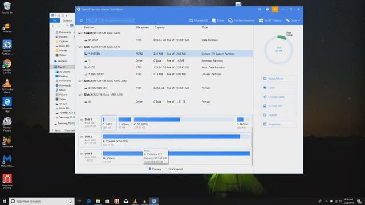365x205 pixels.
Task: Click Explore in the right panel
Action: pos(279,115)
